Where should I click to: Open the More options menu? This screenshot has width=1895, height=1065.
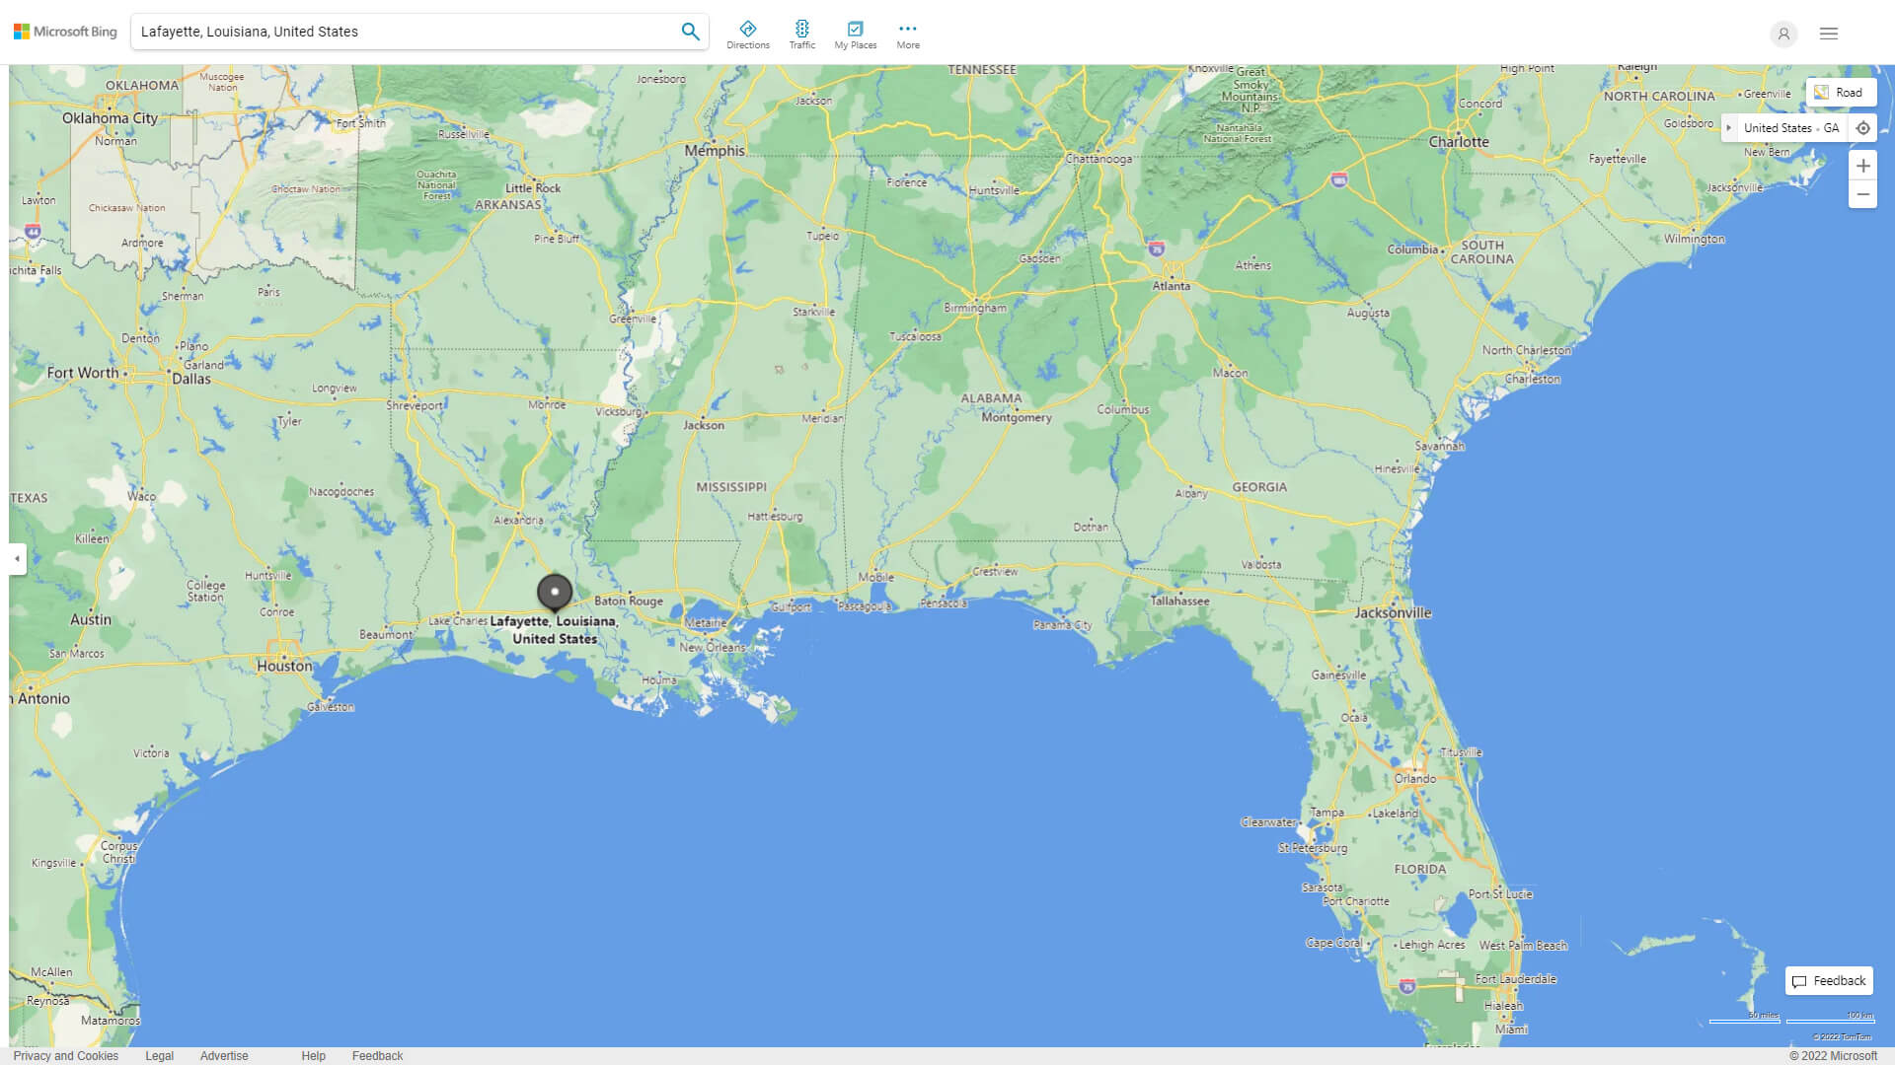(907, 33)
